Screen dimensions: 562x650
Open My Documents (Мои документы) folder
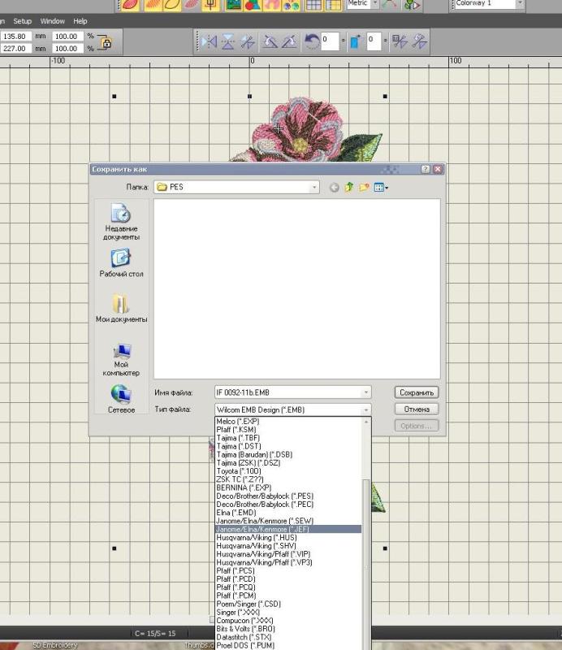pos(120,310)
